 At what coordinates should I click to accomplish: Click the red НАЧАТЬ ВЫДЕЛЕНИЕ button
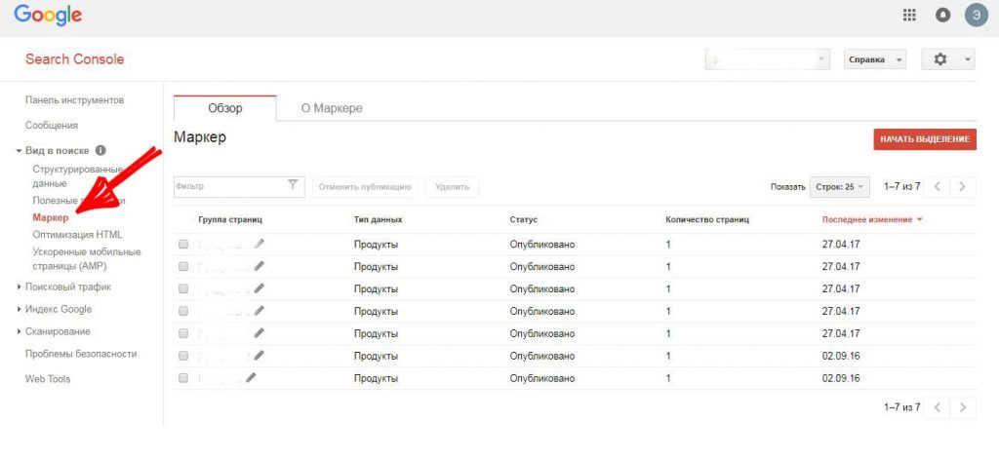[925, 139]
